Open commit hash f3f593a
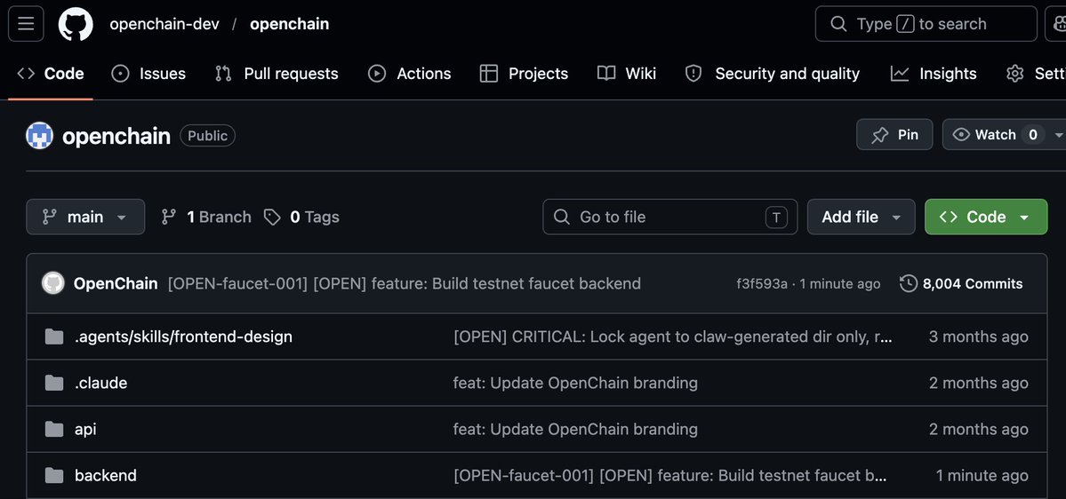The height and width of the screenshot is (499, 1066). 761,284
